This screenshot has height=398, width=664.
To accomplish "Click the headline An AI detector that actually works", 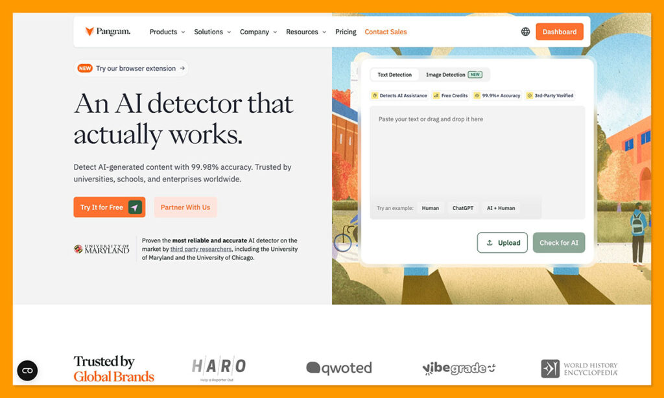I will 184,119.
